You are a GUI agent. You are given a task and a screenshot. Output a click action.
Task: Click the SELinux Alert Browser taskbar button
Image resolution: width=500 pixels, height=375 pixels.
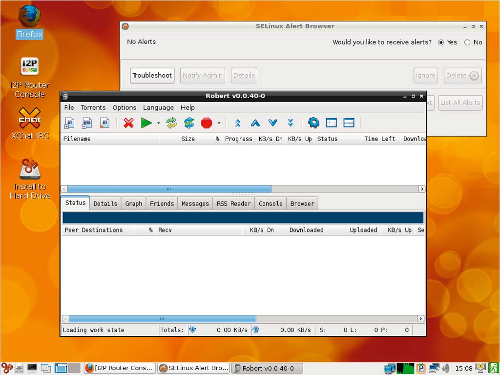tap(193, 368)
